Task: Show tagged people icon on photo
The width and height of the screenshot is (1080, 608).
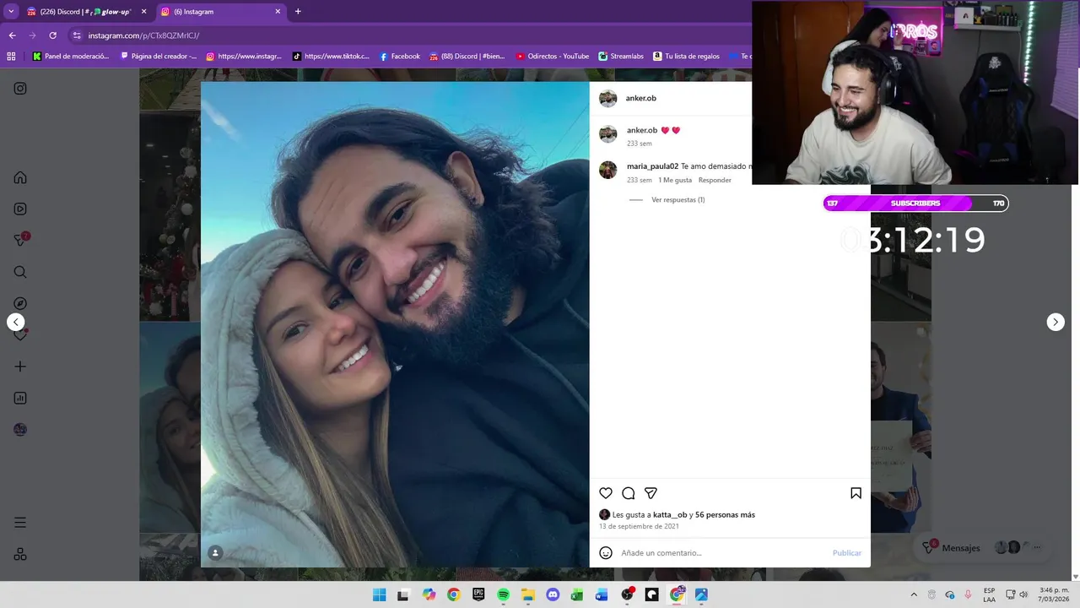Action: (x=215, y=553)
